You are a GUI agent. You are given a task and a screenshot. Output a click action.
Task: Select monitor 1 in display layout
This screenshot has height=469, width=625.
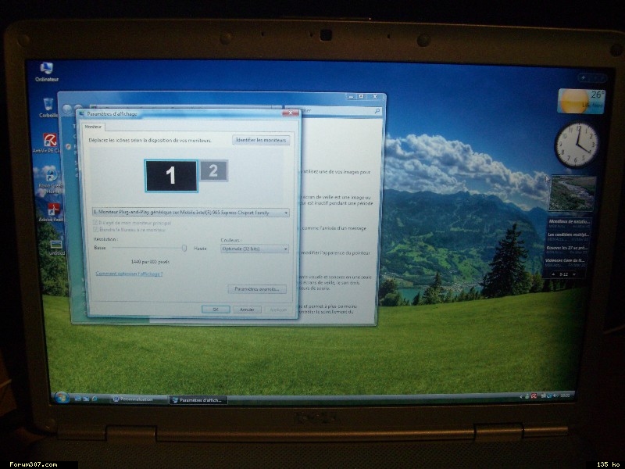(171, 175)
